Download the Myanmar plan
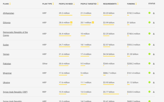The height and width of the screenshot is (102, 164). 154,73
